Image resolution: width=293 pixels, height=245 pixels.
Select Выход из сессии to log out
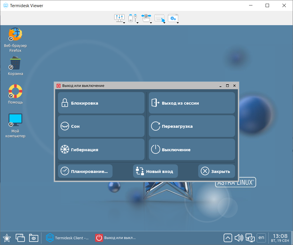(192, 103)
